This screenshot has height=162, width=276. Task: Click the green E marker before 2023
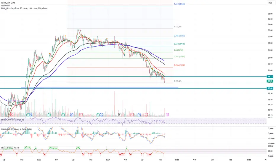pyautogui.click(x=28, y=115)
